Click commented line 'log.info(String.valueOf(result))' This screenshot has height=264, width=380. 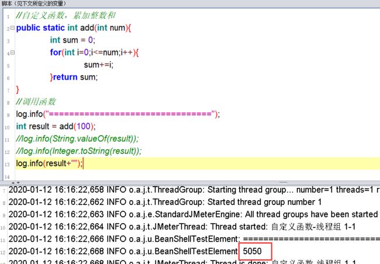[77, 139]
